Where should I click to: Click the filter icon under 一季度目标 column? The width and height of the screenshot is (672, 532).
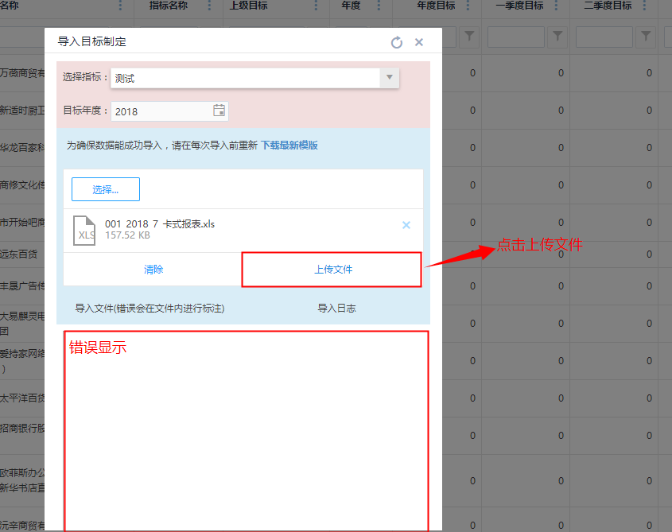pyautogui.click(x=557, y=37)
